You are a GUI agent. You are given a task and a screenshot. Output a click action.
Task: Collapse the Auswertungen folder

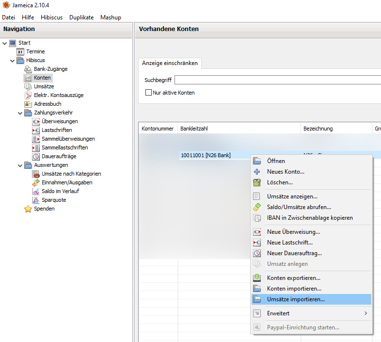click(x=20, y=165)
